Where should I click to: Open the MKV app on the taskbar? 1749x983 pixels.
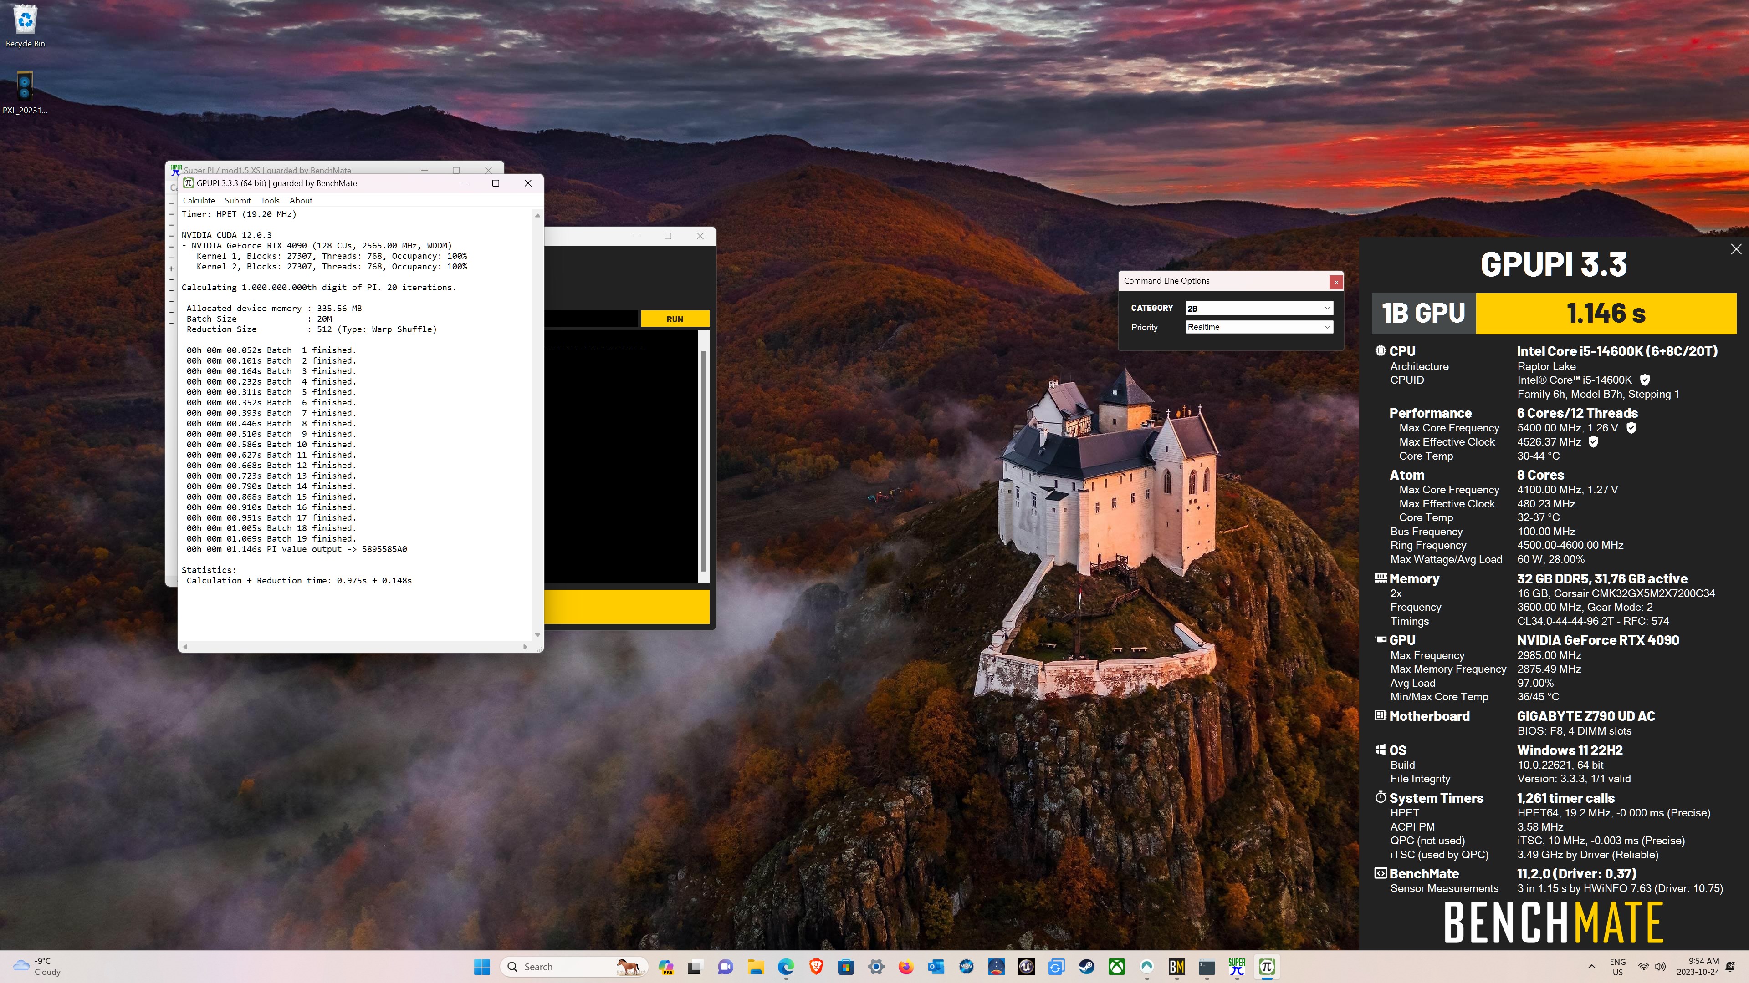point(966,967)
